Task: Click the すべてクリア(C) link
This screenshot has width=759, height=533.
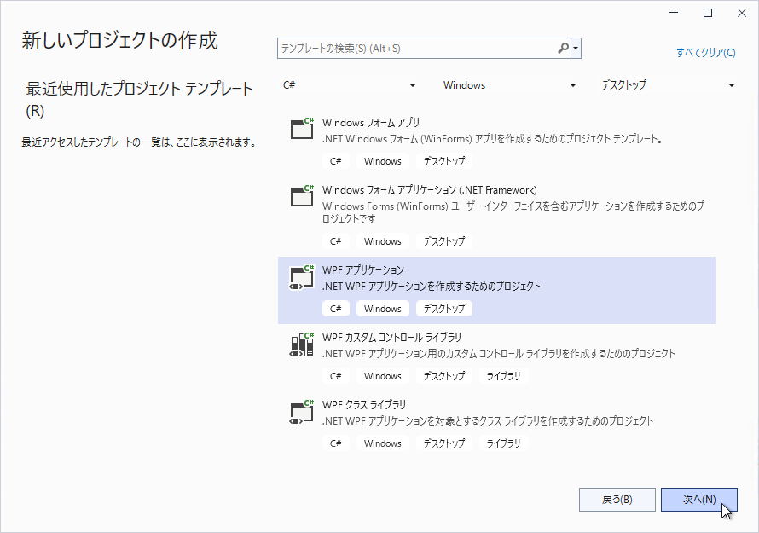Action: [x=706, y=52]
